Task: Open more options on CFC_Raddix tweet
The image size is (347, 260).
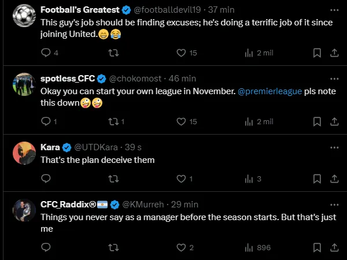Action: coord(334,204)
